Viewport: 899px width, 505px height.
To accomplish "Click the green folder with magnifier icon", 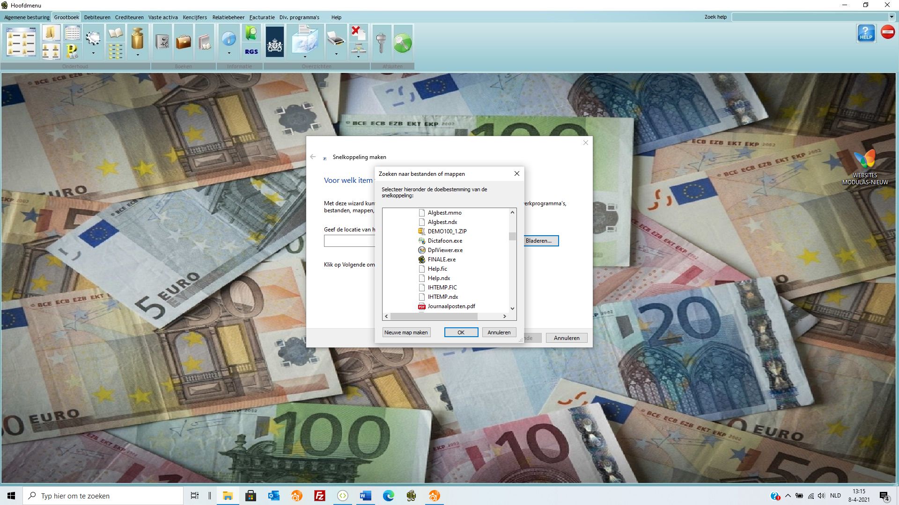I will click(251, 33).
